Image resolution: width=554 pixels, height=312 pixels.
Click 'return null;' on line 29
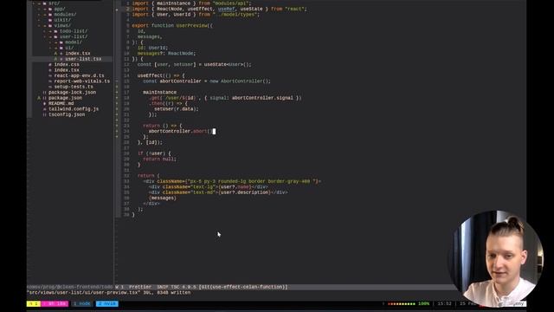(159, 159)
